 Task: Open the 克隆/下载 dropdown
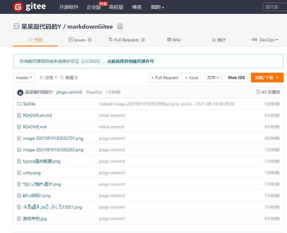[x=267, y=78]
